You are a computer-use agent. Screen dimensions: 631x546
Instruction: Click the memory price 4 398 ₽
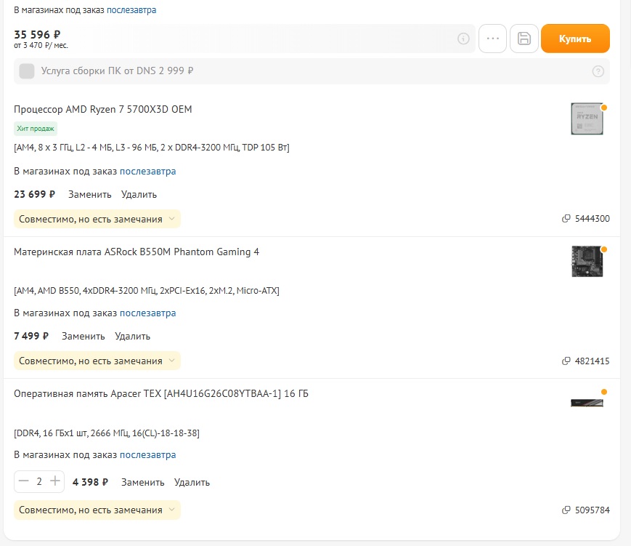click(x=90, y=482)
